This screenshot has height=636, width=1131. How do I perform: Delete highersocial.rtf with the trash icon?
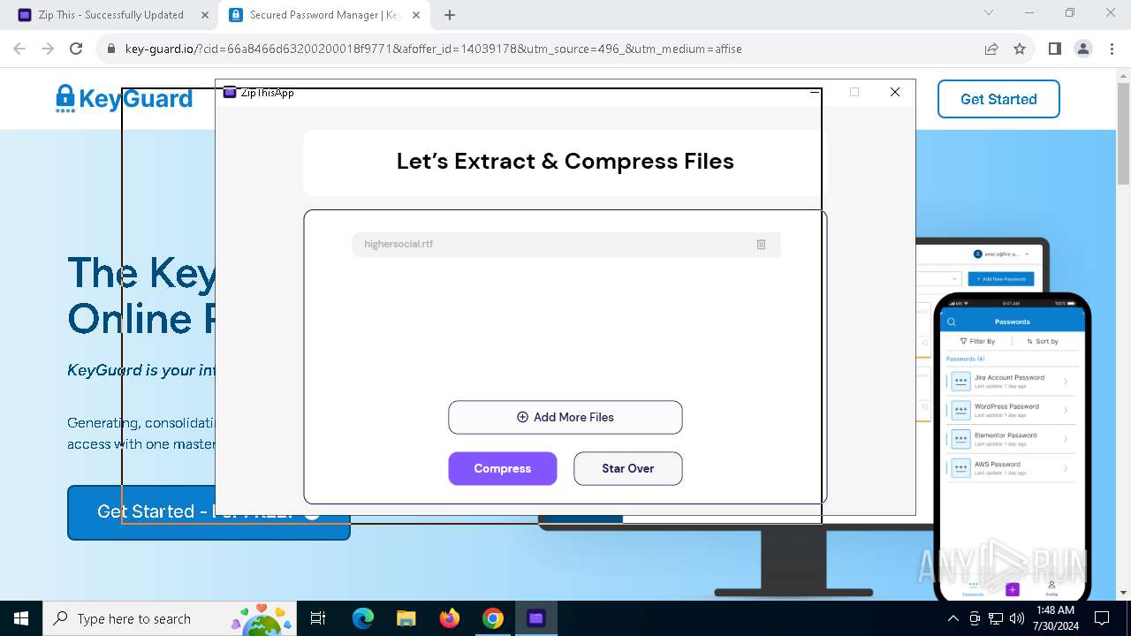click(761, 245)
